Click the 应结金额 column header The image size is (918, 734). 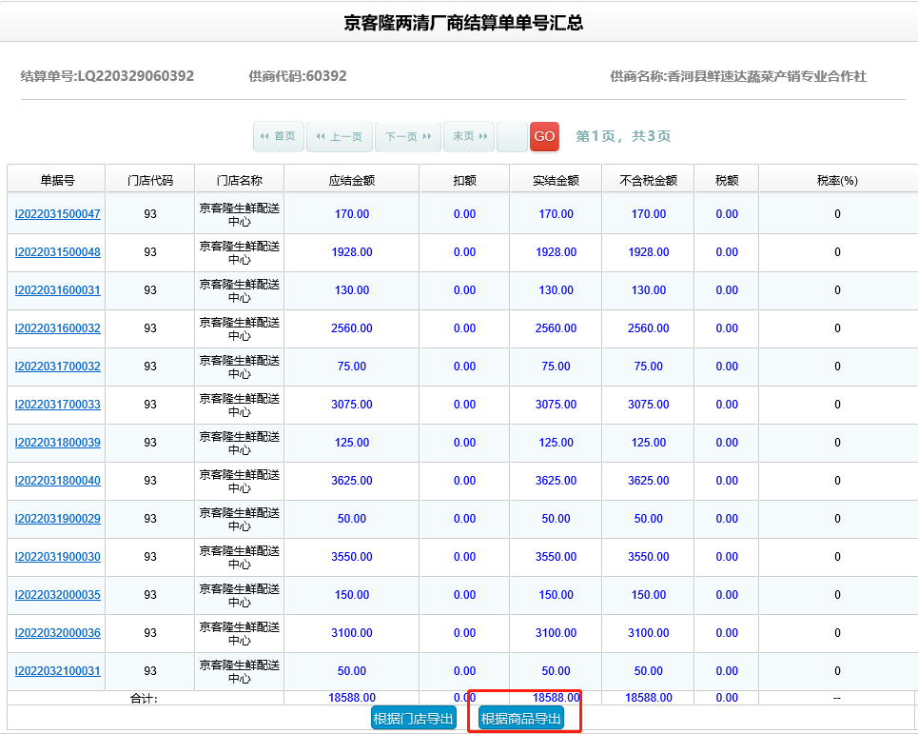tap(352, 181)
